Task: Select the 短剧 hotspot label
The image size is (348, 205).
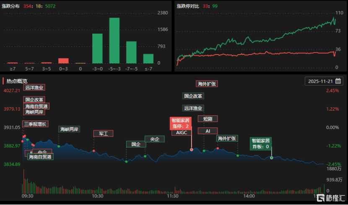Action: pyautogui.click(x=208, y=119)
